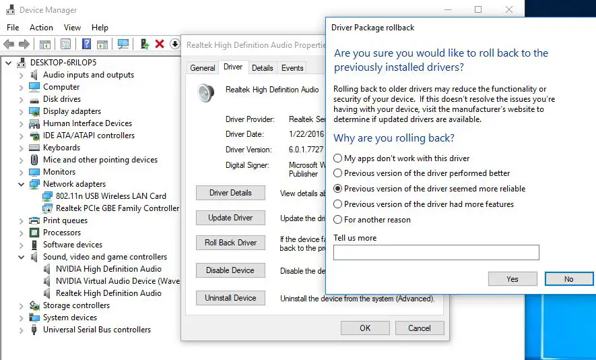Click the Audio inputs and outputs speaker icon
The image size is (596, 360).
34,75
